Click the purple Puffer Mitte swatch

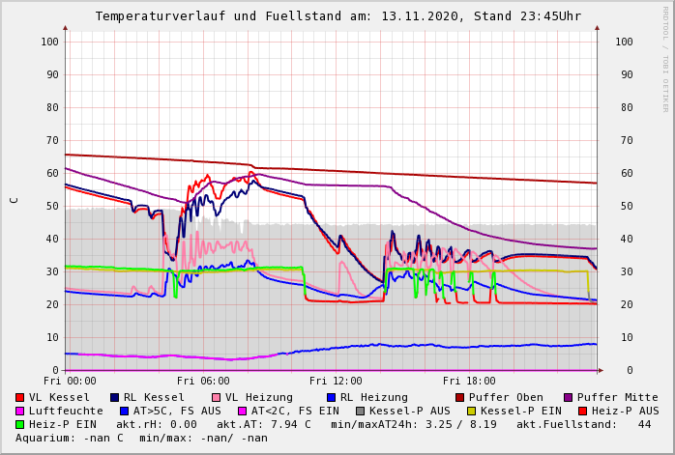pos(569,397)
